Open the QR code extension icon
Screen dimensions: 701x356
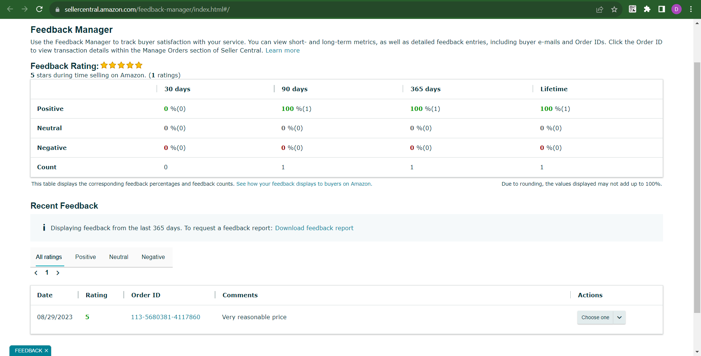(x=633, y=9)
